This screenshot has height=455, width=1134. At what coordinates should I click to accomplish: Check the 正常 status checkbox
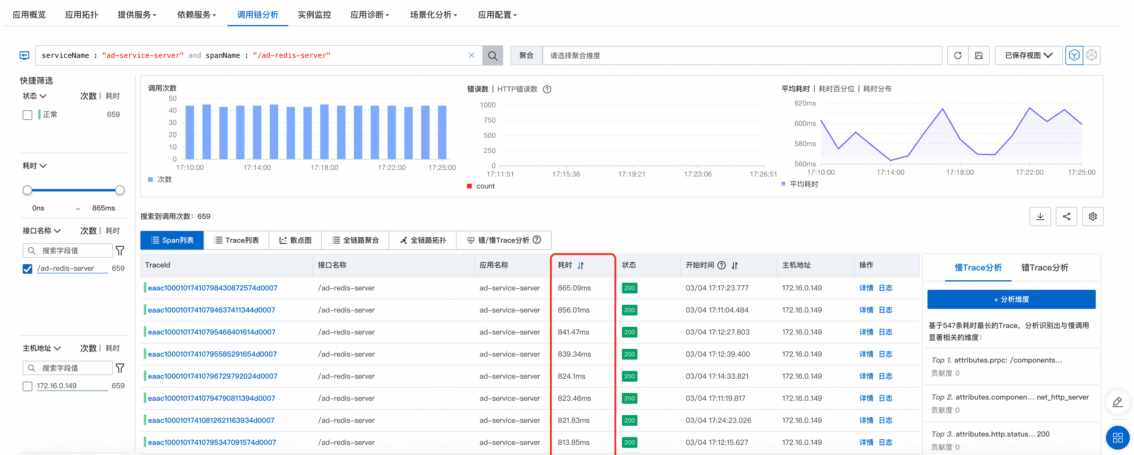point(27,115)
